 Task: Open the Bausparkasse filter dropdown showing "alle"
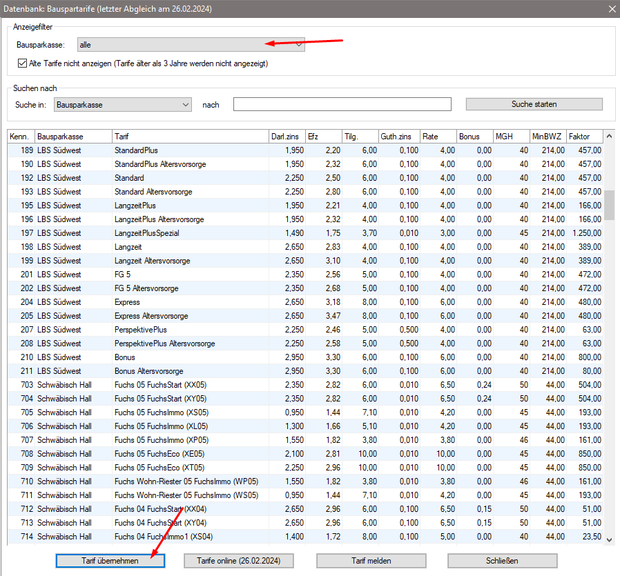191,45
